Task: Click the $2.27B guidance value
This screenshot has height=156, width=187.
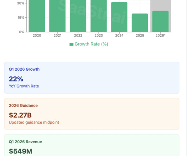Action: (x=20, y=115)
